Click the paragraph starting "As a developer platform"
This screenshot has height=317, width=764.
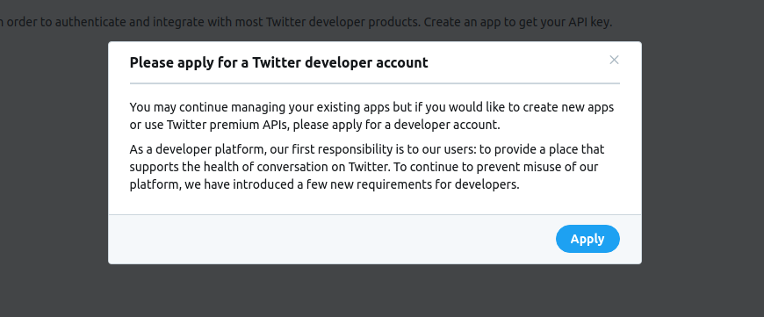tap(367, 167)
